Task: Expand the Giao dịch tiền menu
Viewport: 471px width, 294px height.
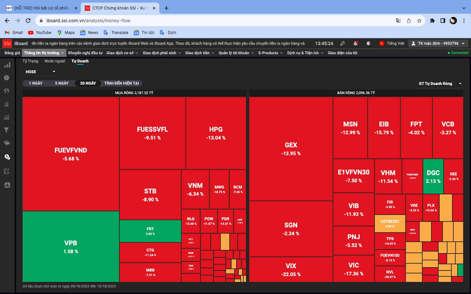Action: [x=200, y=53]
